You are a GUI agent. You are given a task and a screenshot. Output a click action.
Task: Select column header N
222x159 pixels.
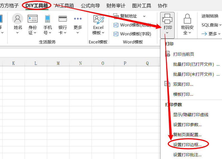point(80,63)
